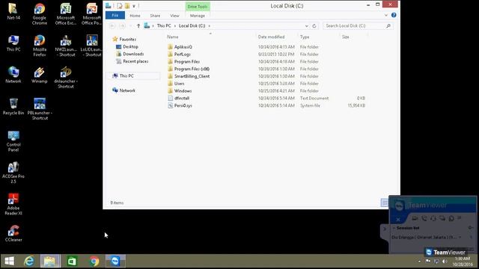Screen dimensions: 479x269
Task: Select the Mozilla Firefox desktop icon
Action: (40, 46)
